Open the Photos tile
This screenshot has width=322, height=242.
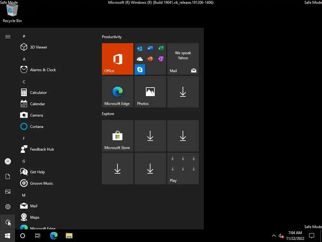pyautogui.click(x=150, y=92)
